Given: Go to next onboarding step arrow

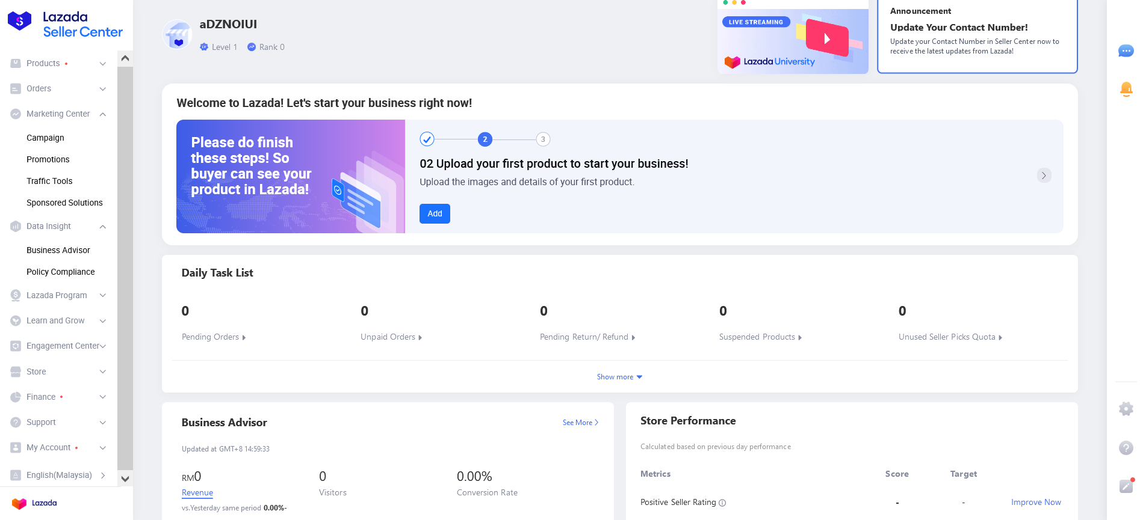Looking at the screenshot, I should 1044,175.
